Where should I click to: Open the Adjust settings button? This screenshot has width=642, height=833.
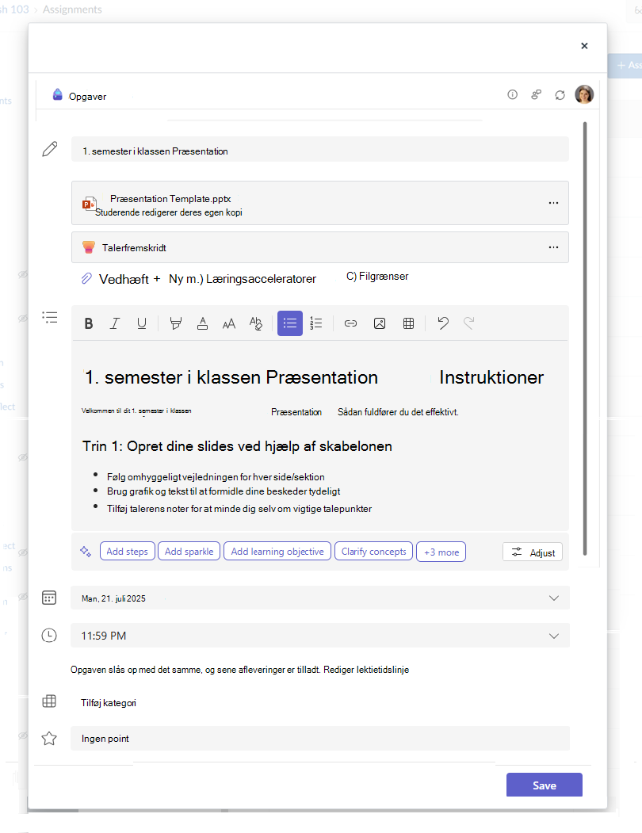point(533,552)
